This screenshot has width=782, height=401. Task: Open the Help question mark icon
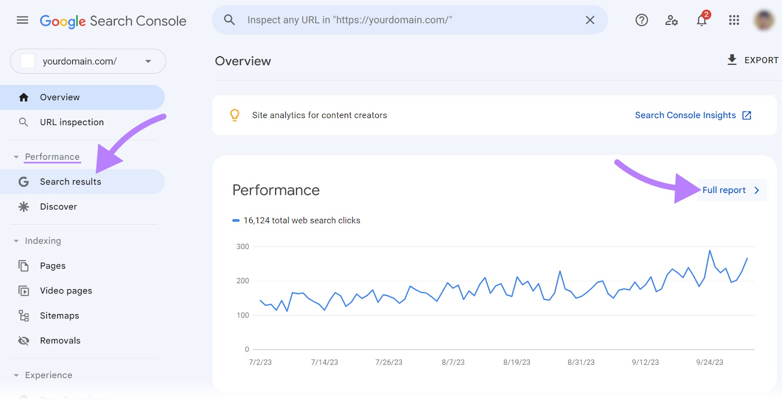tap(641, 20)
